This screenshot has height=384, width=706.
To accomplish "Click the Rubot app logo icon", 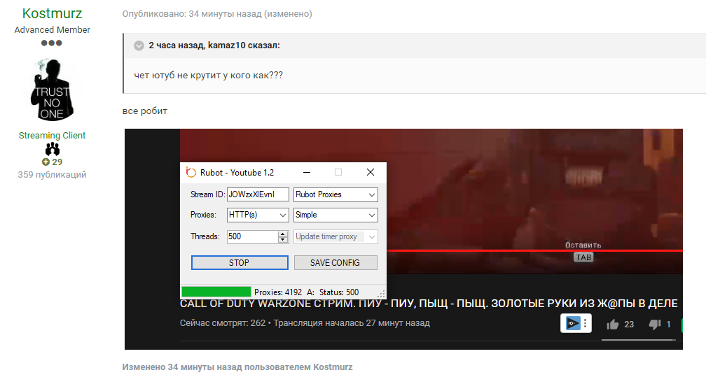I will [191, 173].
